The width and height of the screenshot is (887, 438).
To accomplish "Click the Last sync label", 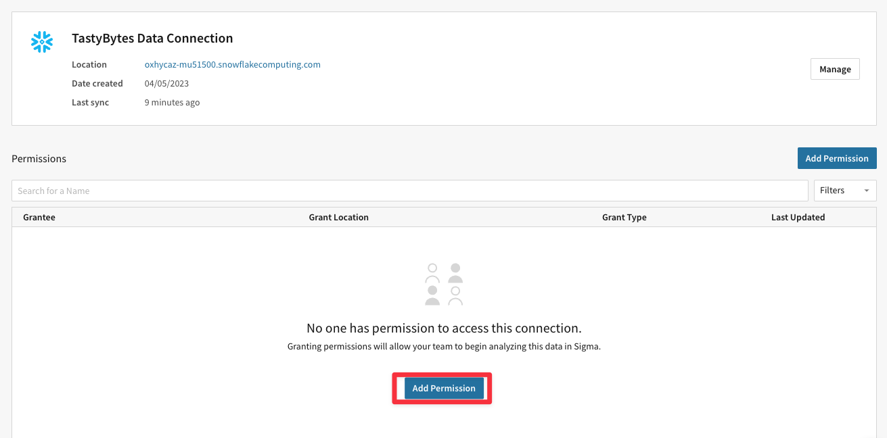I will tap(90, 103).
